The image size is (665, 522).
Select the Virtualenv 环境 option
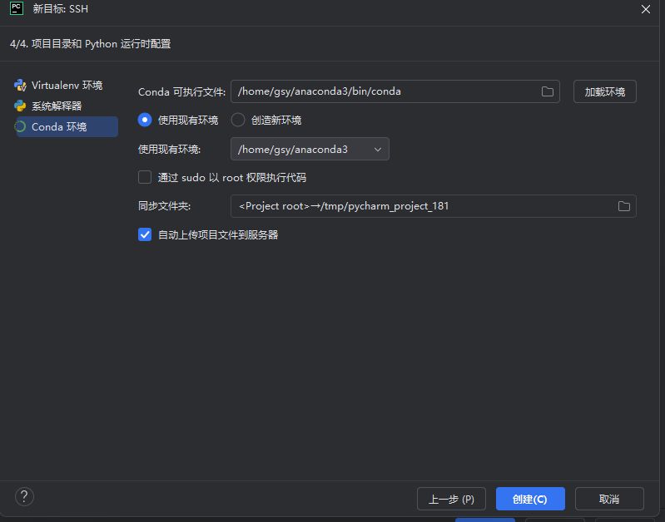[x=66, y=85]
